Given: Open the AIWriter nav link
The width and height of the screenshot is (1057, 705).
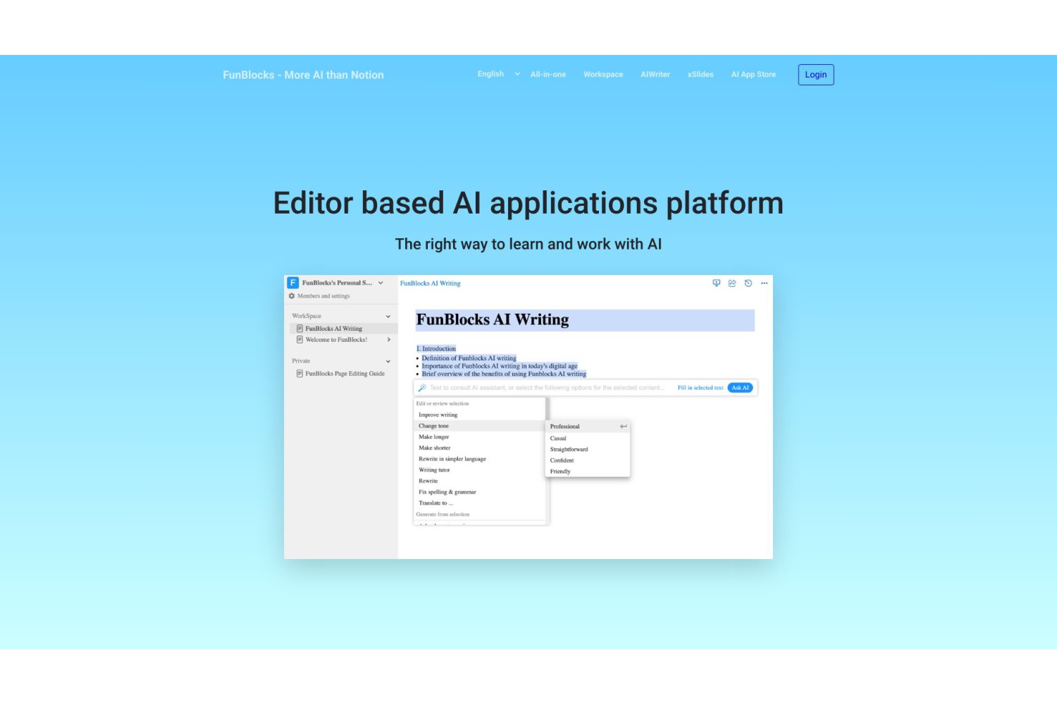Looking at the screenshot, I should (655, 74).
